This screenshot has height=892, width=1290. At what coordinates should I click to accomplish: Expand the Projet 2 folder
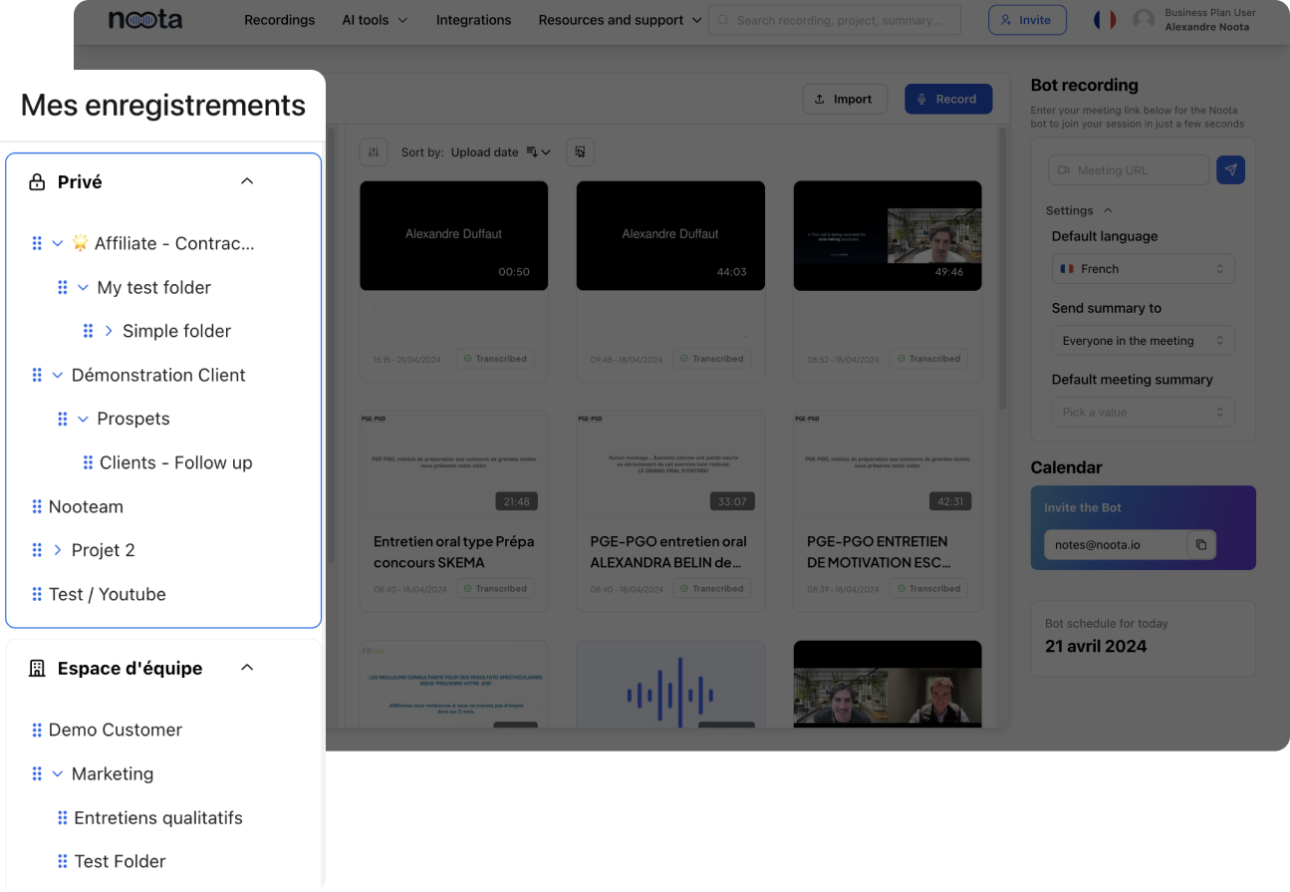coord(58,550)
